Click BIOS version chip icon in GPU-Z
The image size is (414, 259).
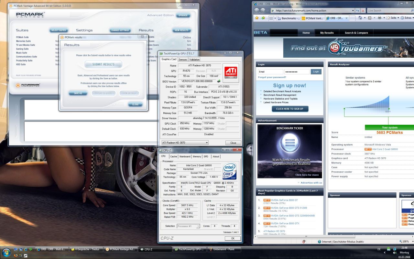click(x=219, y=81)
